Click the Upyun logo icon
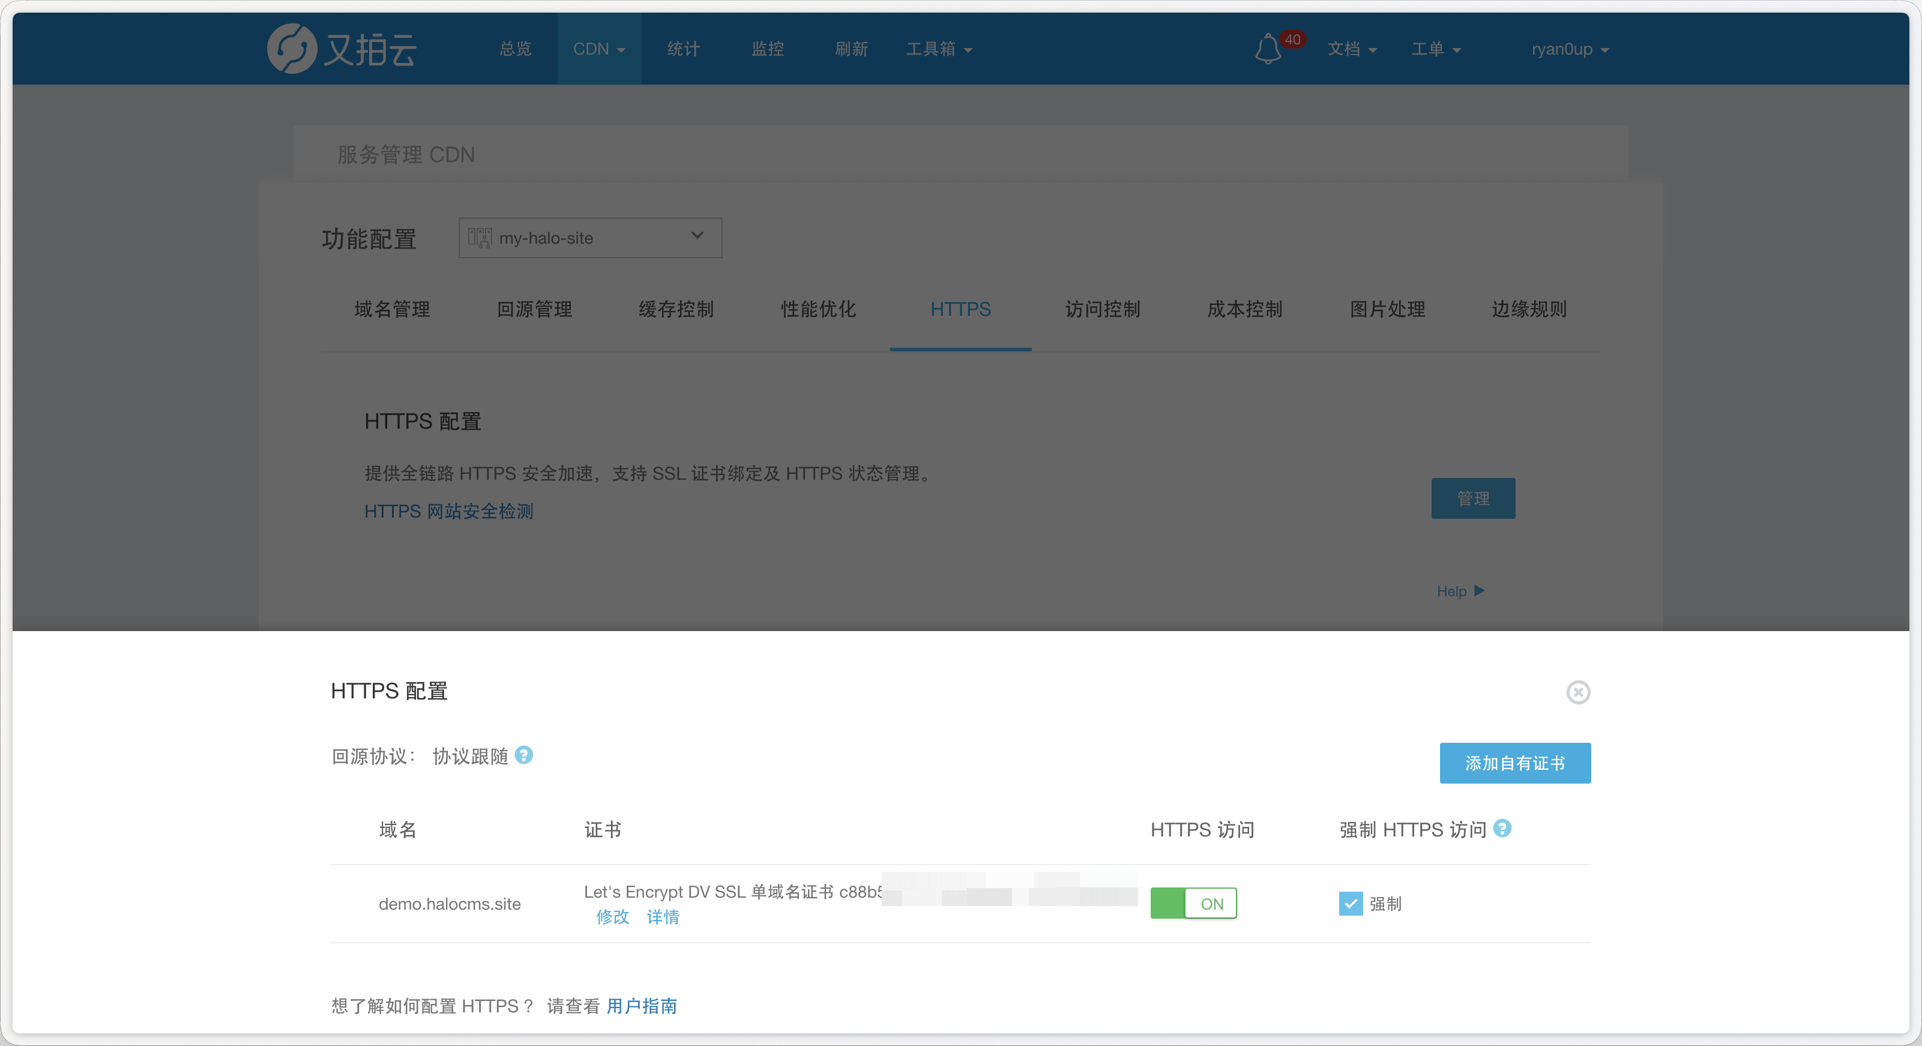The height and width of the screenshot is (1046, 1922). 292,49
